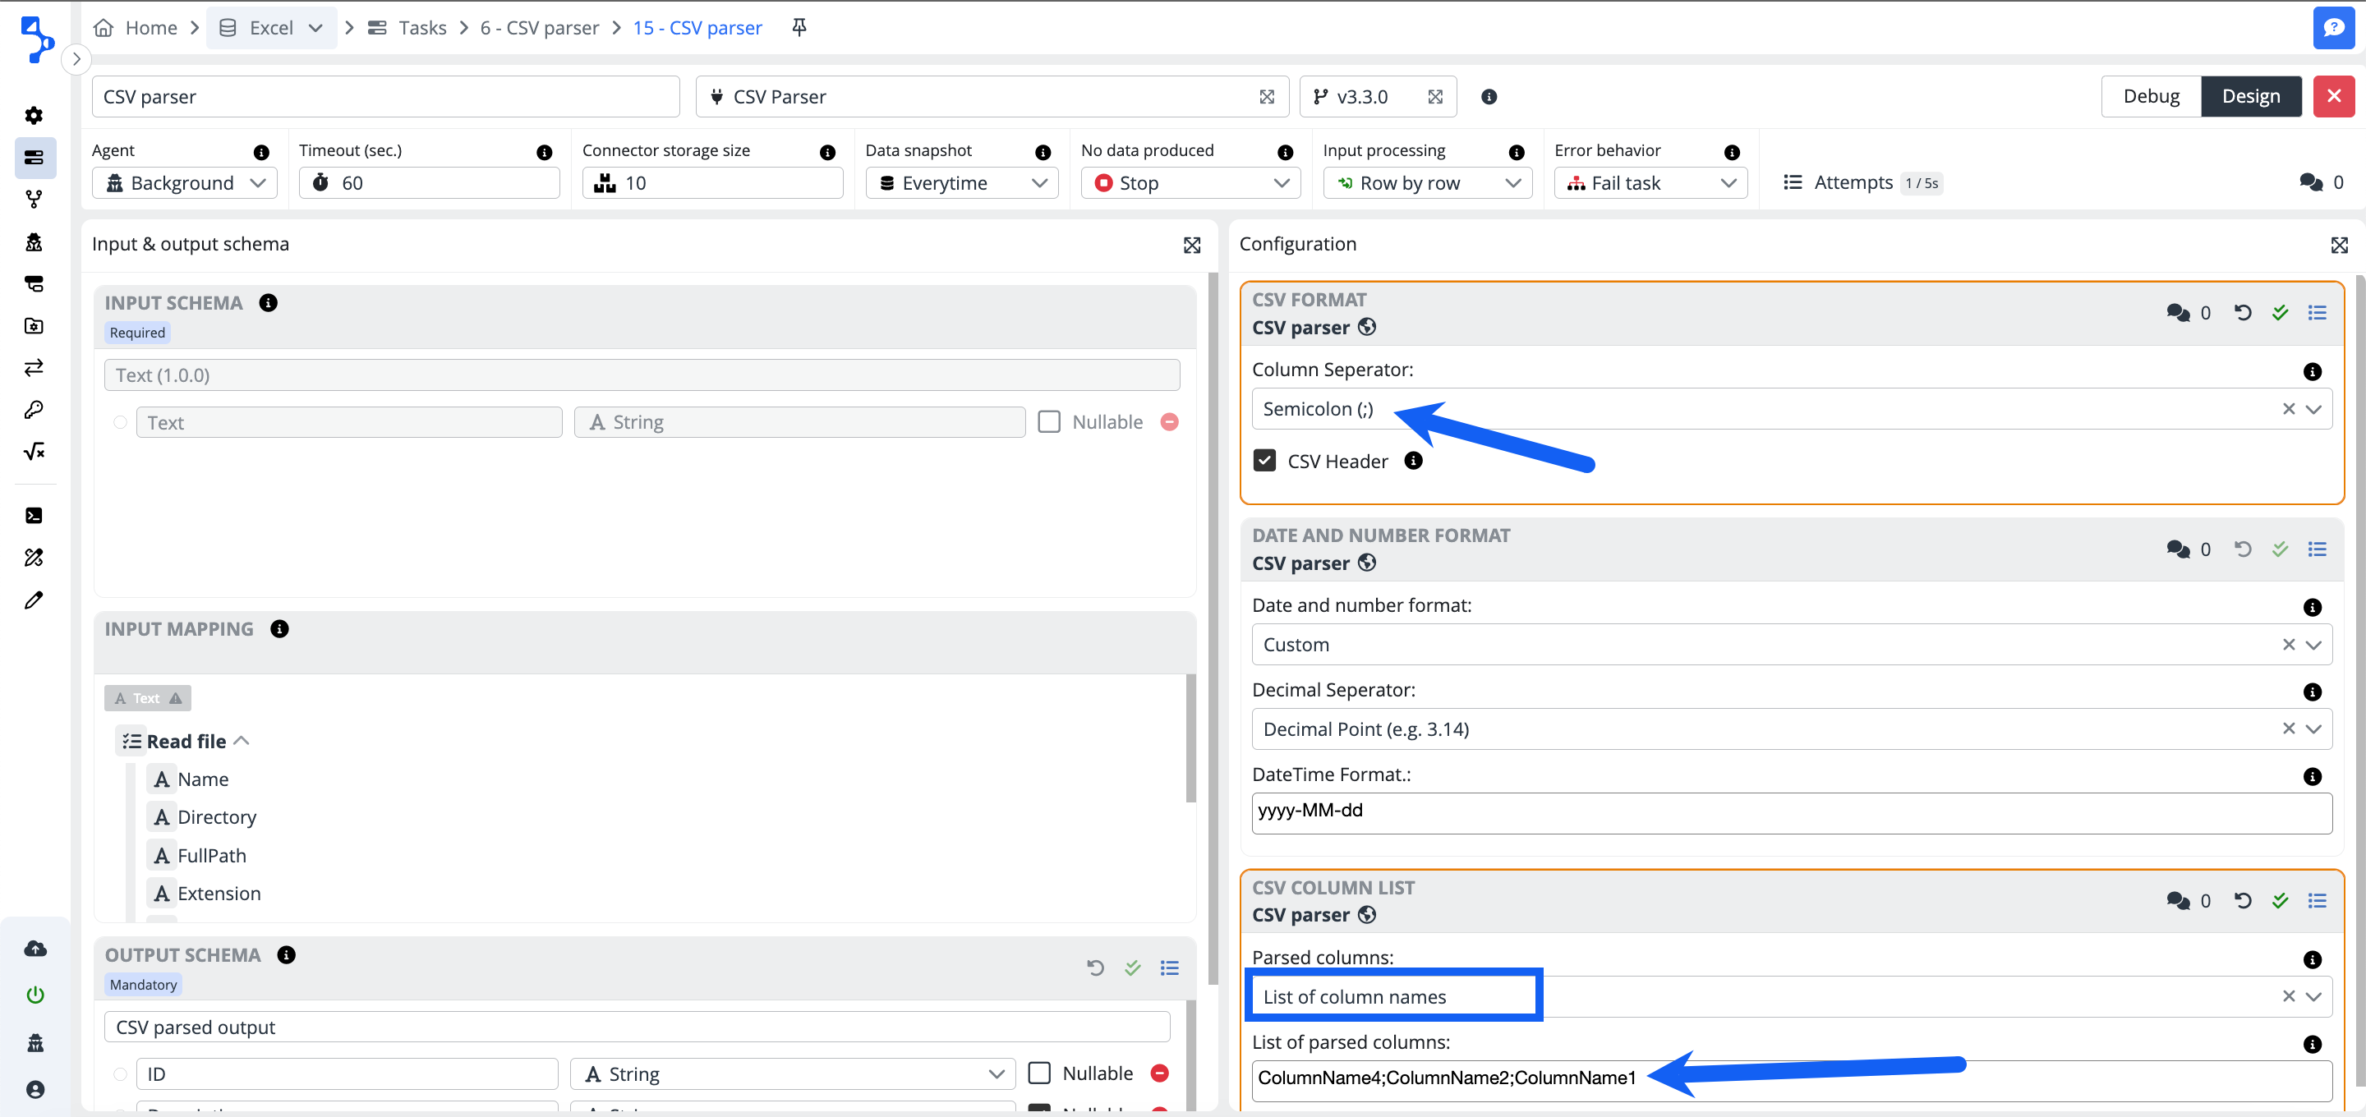Toggle Nullable checkbox for Text input
Screen dimensions: 2366x1117
(x=1049, y=421)
